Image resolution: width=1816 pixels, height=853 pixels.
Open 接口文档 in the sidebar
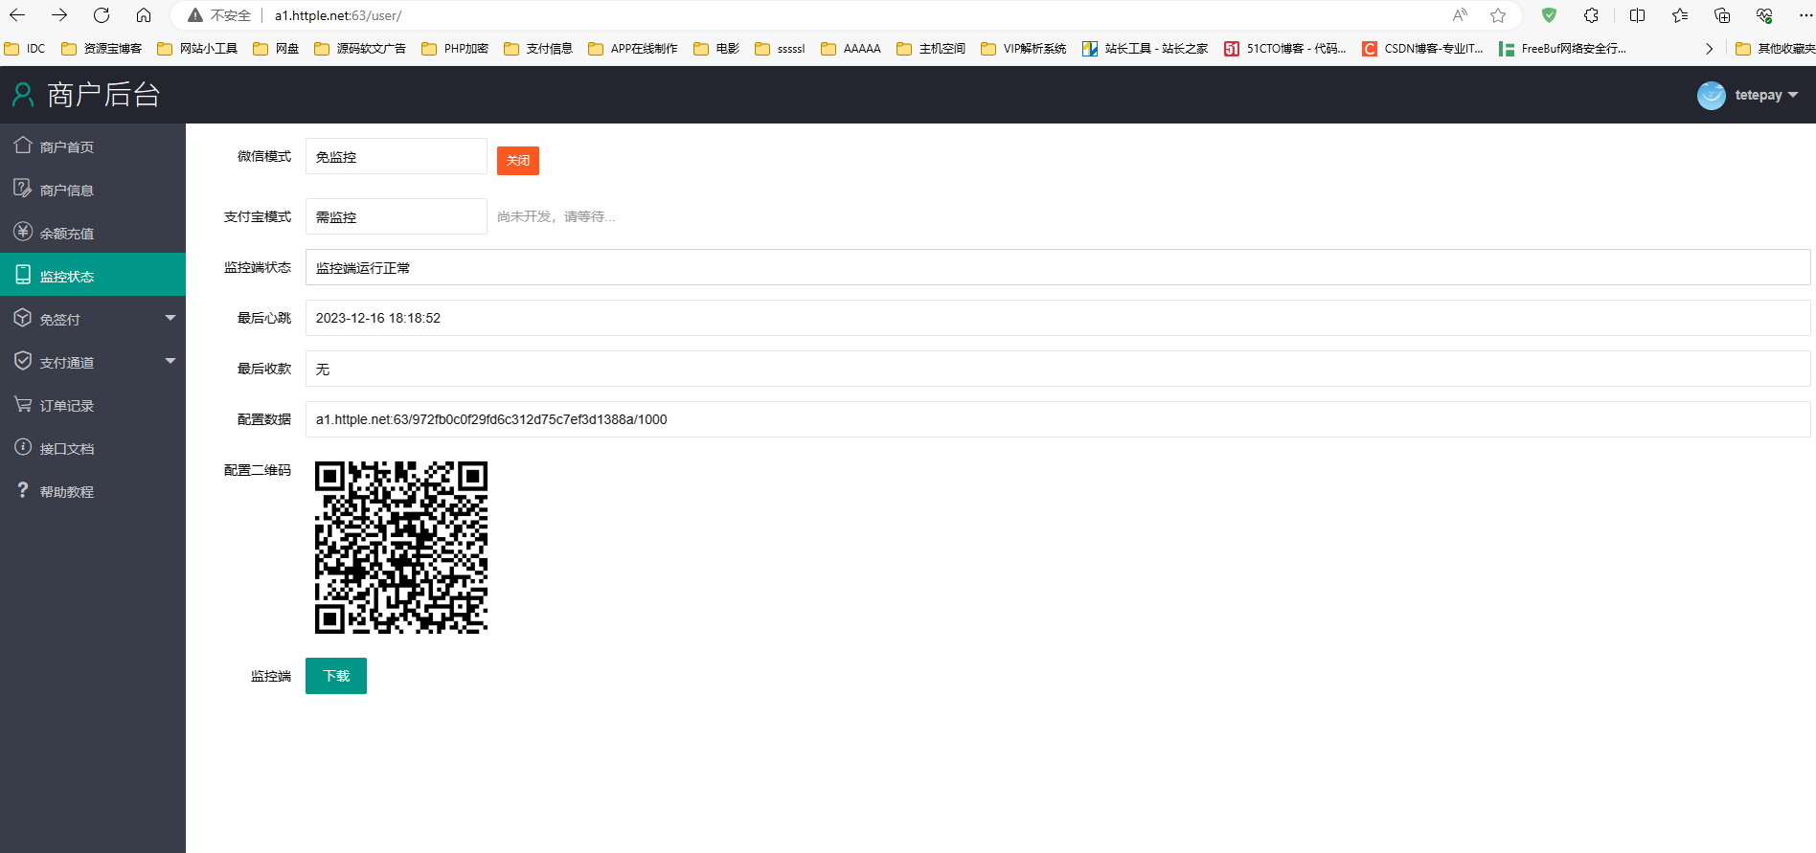(93, 448)
